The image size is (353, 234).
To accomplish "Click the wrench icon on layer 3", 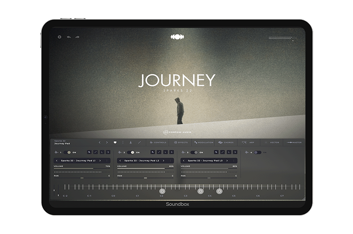I will tap(216, 152).
